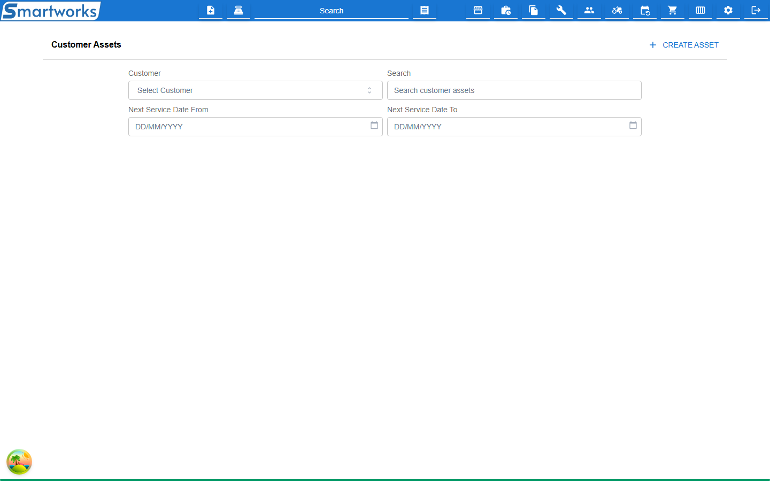Open the storefront icon
The width and height of the screenshot is (770, 481).
tap(478, 10)
